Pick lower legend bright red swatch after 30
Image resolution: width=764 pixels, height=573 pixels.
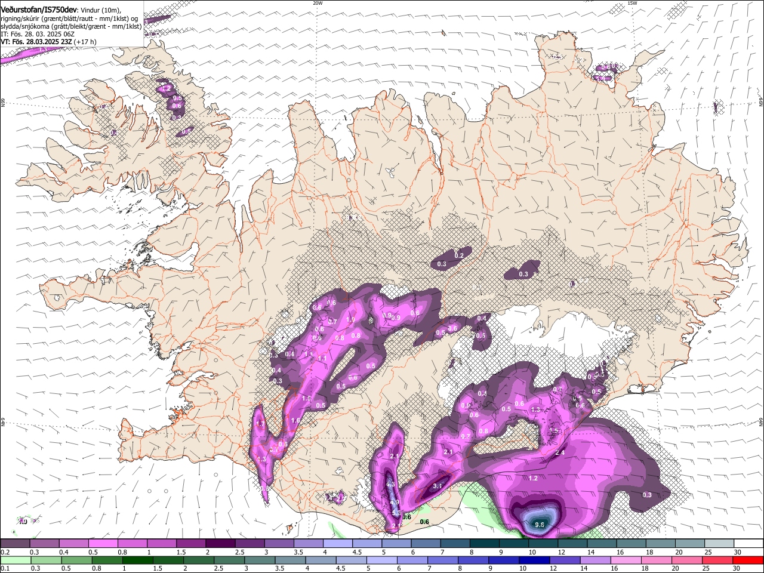click(749, 560)
